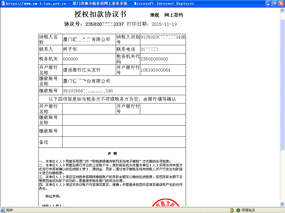This screenshot has height=213, width=285.
Task: Click the 可信站点 status text
Action: 248,210
